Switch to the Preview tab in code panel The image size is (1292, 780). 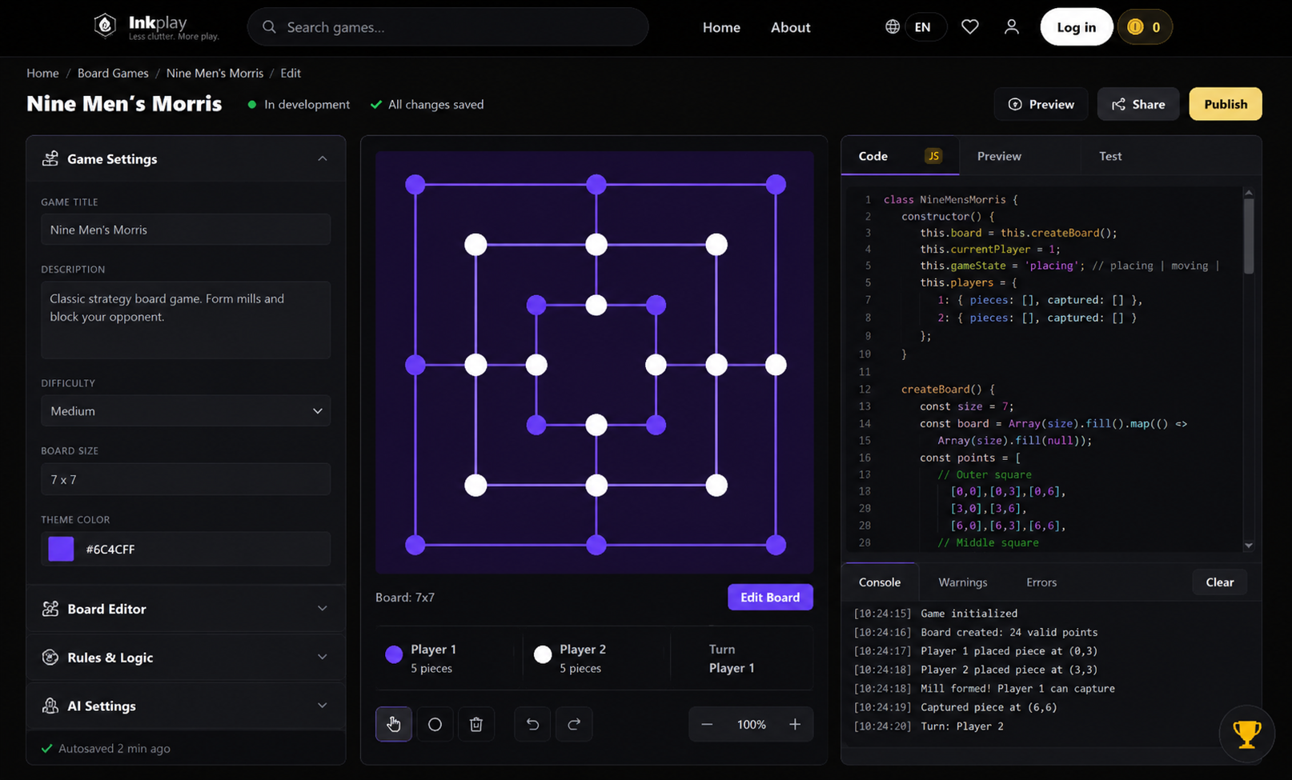pos(999,156)
